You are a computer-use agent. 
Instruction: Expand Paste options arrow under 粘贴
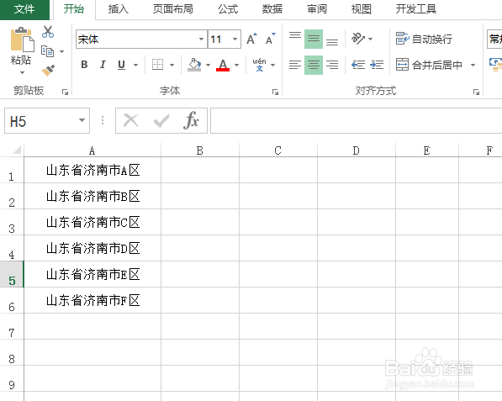pyautogui.click(x=22, y=72)
